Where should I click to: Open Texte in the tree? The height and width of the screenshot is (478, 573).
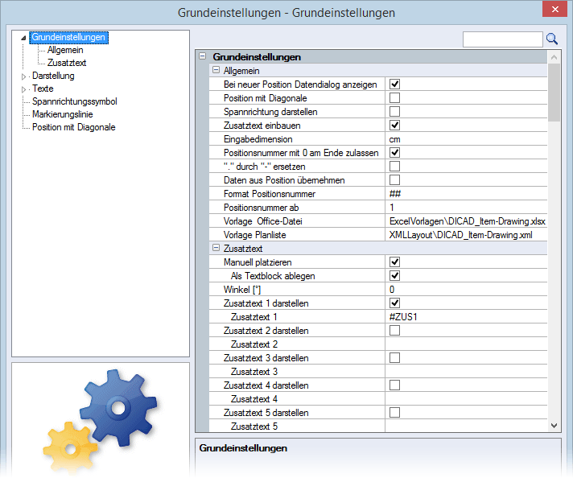pos(43,89)
